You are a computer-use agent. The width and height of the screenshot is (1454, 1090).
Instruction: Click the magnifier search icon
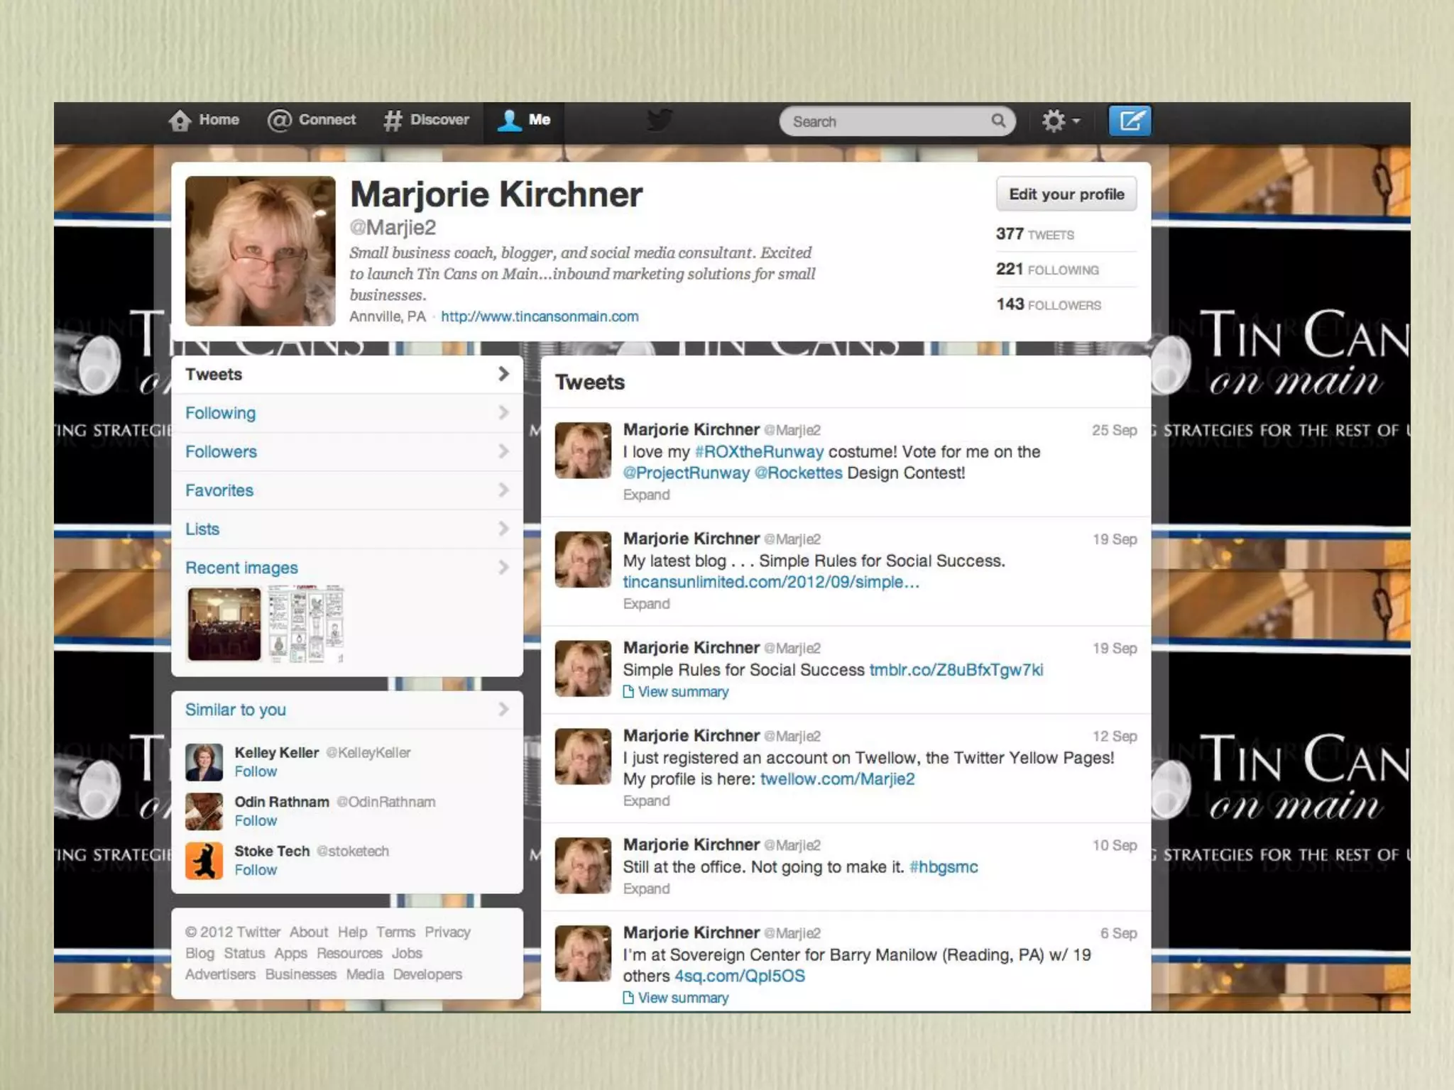(x=998, y=121)
